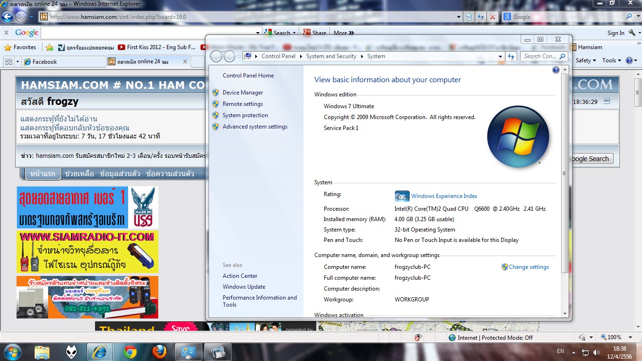642x361 pixels.
Task: Launch Mozilla Firefox from the taskbar
Action: [x=159, y=352]
